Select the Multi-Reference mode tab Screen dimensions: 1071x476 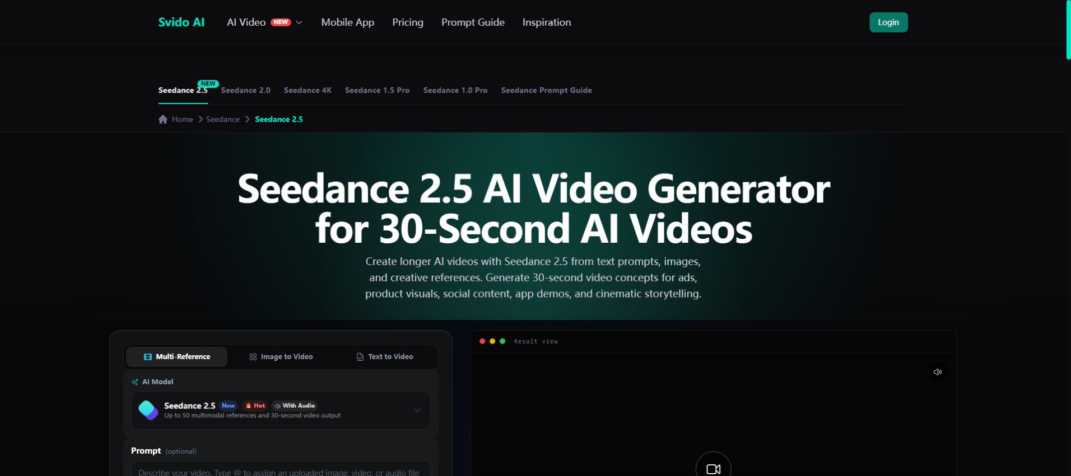point(176,357)
